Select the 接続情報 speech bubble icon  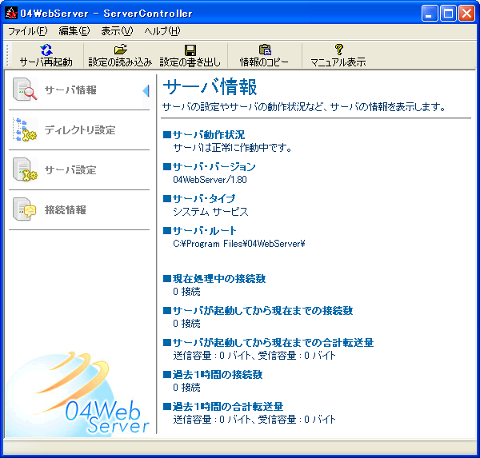[25, 209]
